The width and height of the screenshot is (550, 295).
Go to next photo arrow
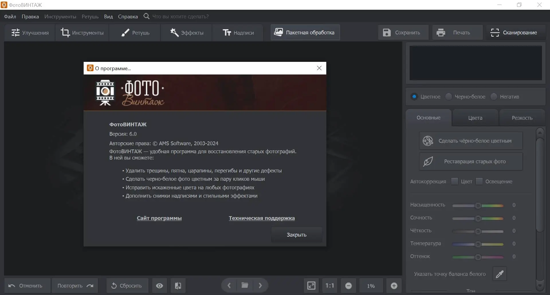tap(260, 286)
